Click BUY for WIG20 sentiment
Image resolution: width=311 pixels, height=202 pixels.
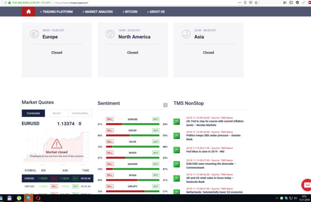156,153
